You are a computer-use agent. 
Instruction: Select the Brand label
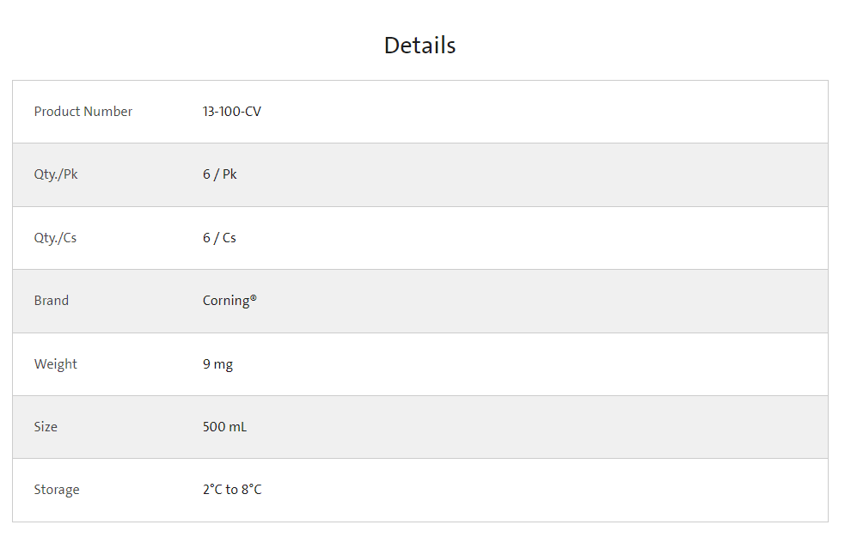tap(52, 301)
